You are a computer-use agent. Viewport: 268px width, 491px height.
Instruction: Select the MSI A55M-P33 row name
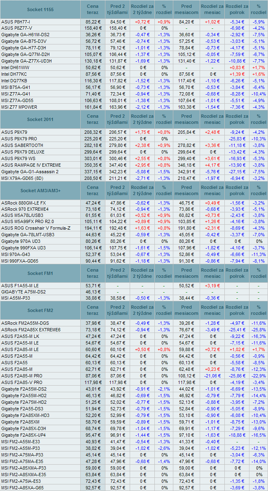tap(16, 298)
